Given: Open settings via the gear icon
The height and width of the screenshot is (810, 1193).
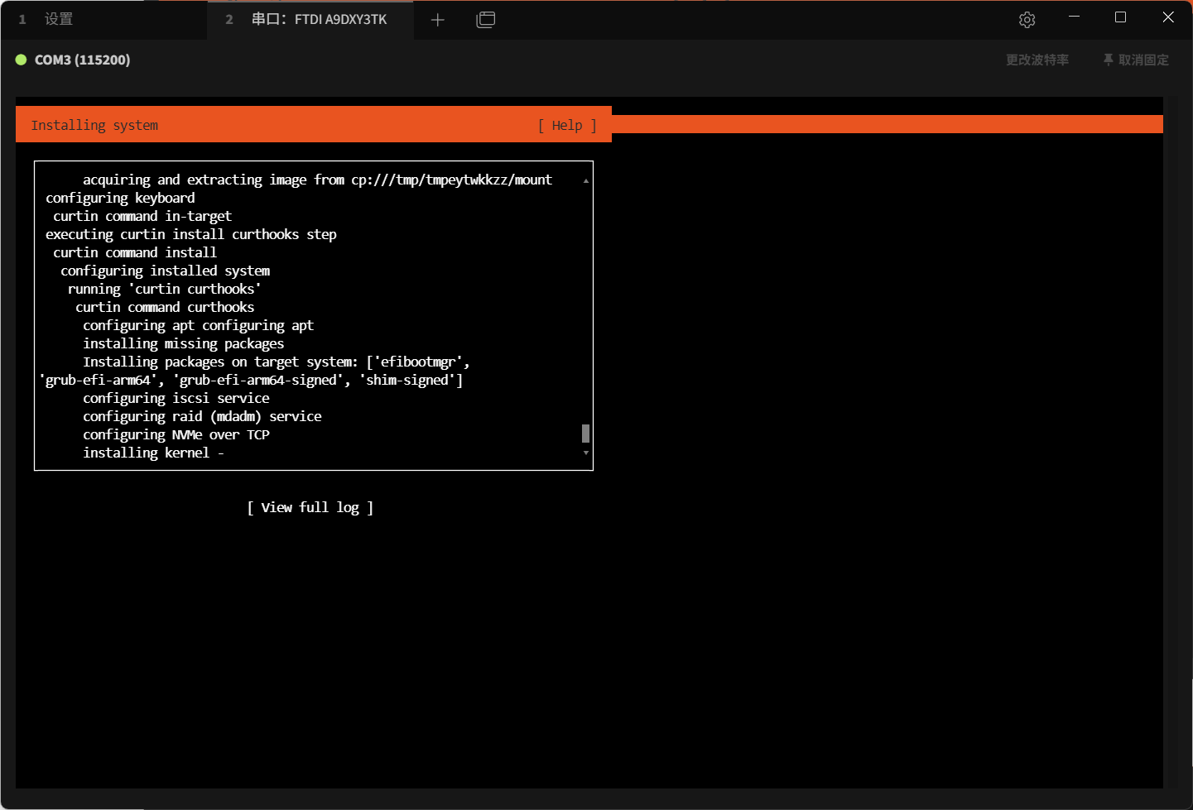Looking at the screenshot, I should (x=1027, y=20).
